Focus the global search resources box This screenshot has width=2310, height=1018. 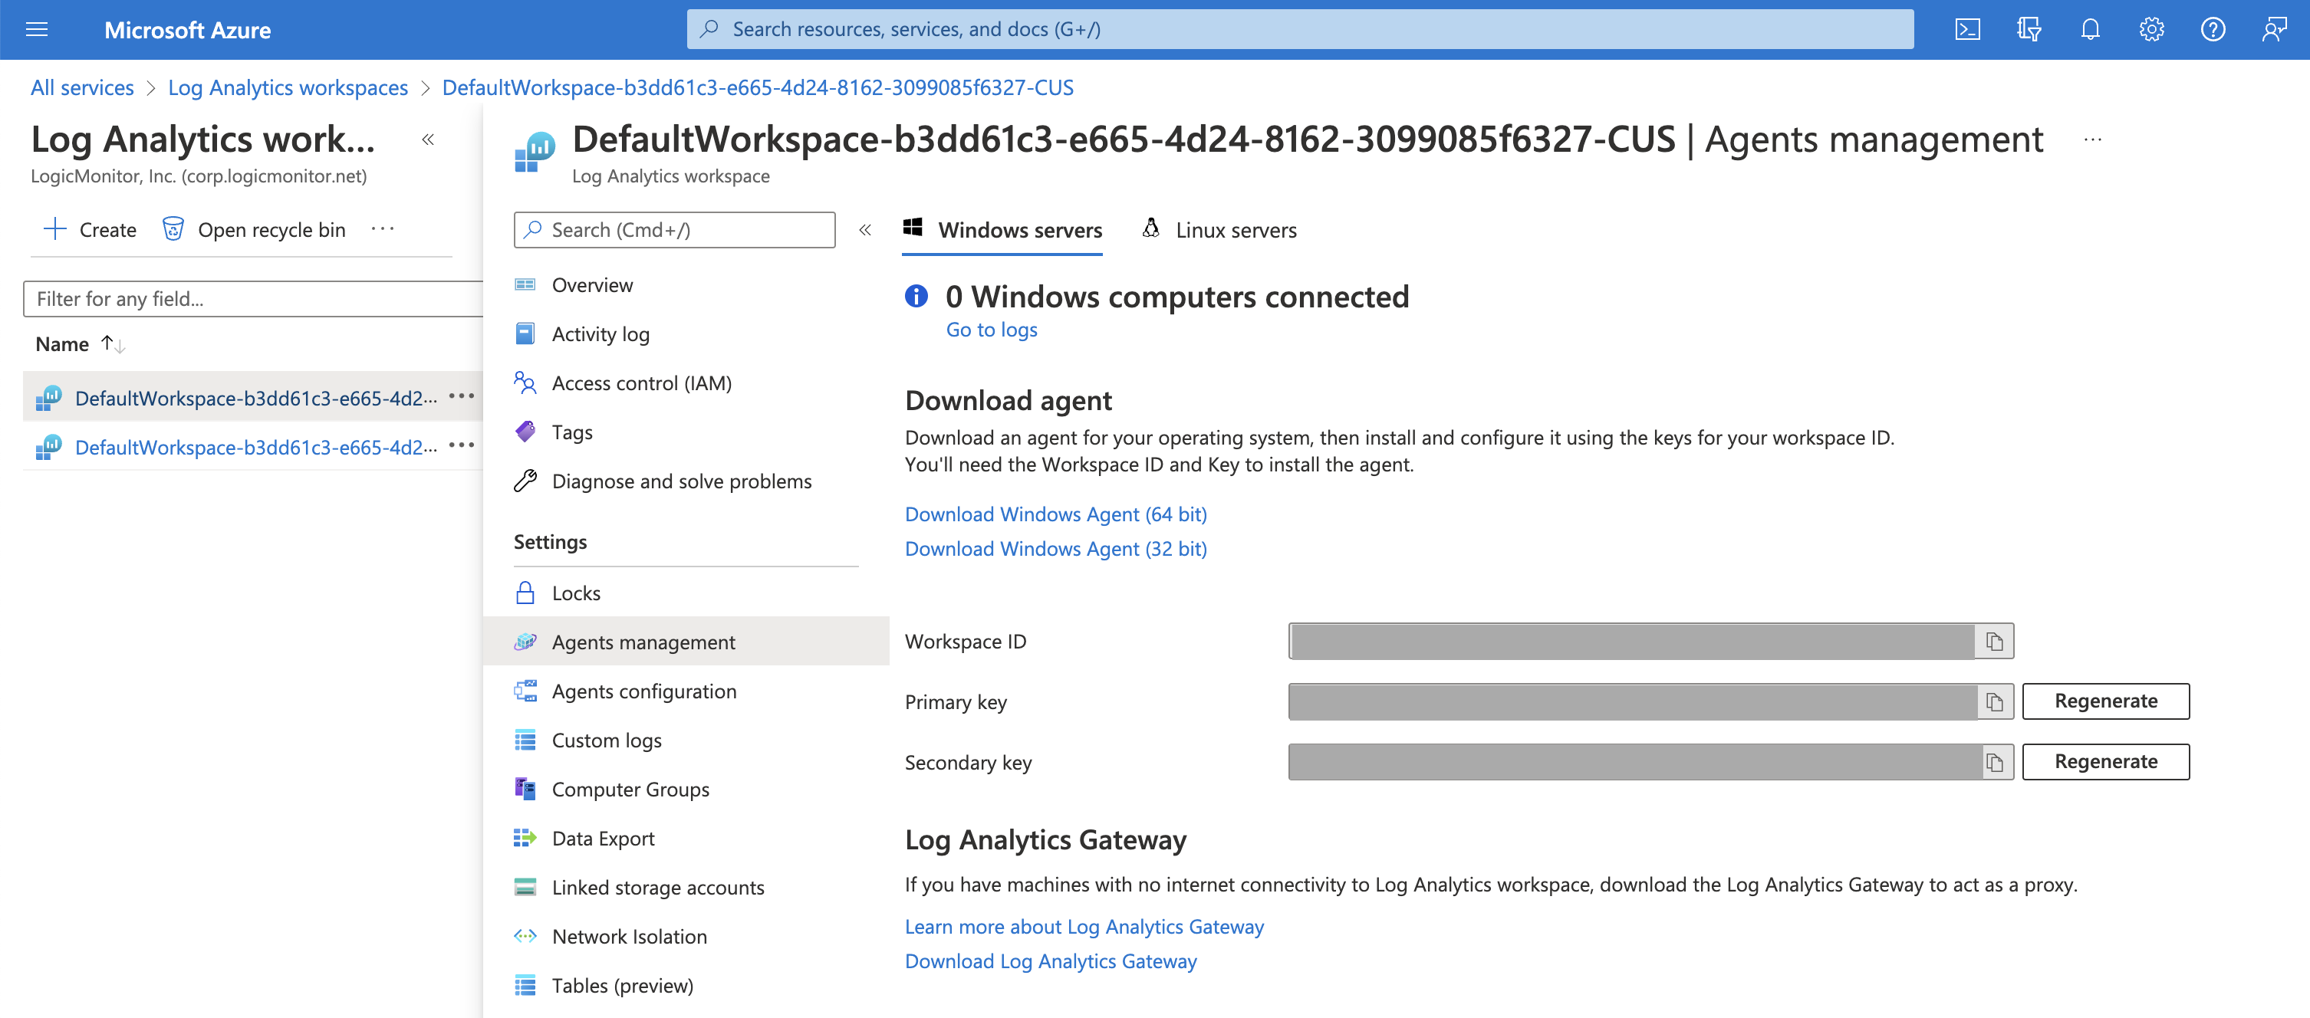1299,30
